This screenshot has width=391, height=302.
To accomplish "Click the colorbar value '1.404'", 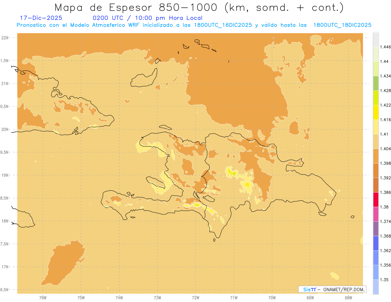I will [x=385, y=149].
